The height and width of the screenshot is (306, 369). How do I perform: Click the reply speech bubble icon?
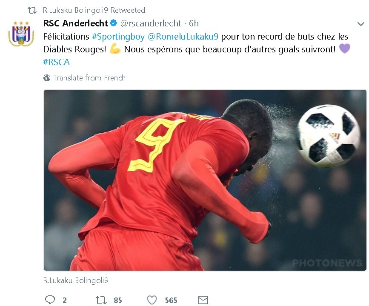pyautogui.click(x=50, y=300)
